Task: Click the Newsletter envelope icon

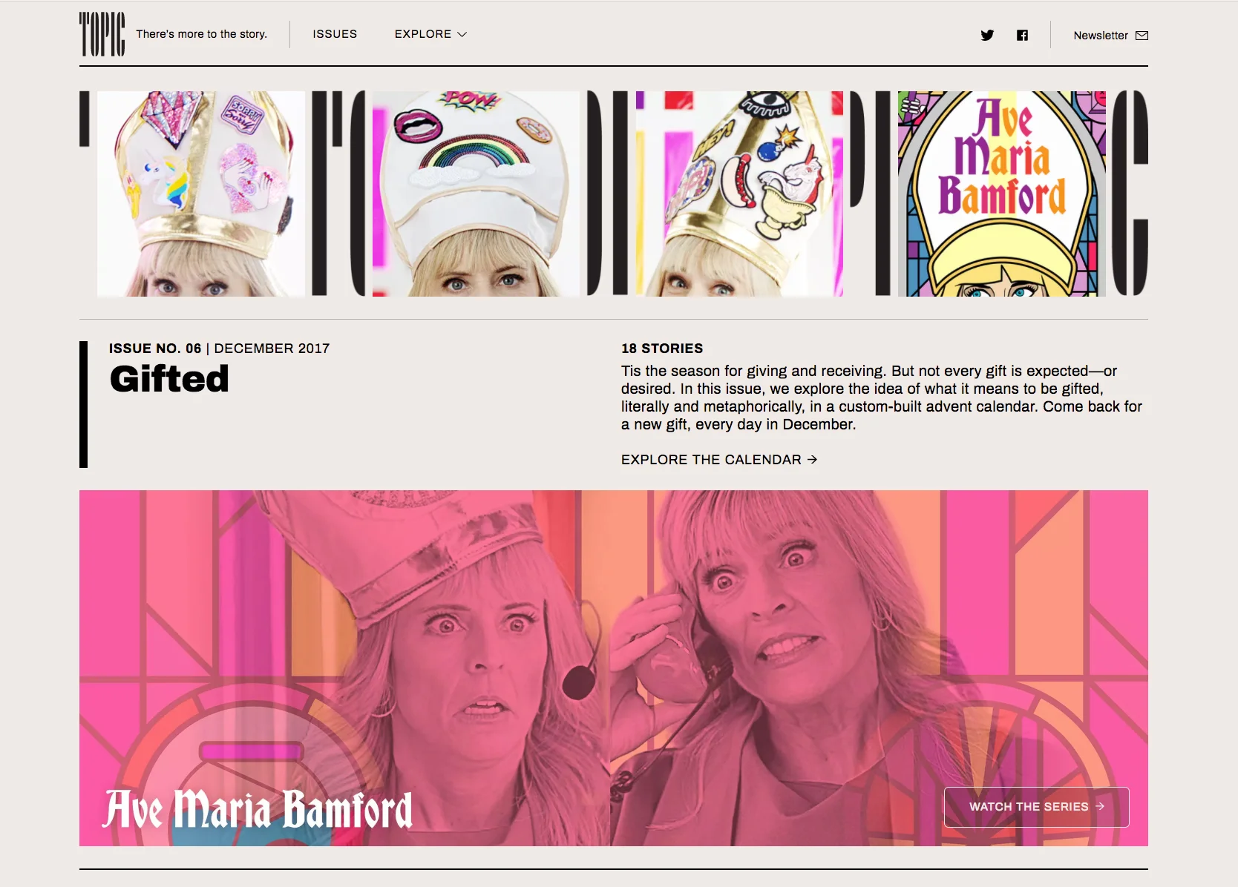Action: [x=1142, y=35]
